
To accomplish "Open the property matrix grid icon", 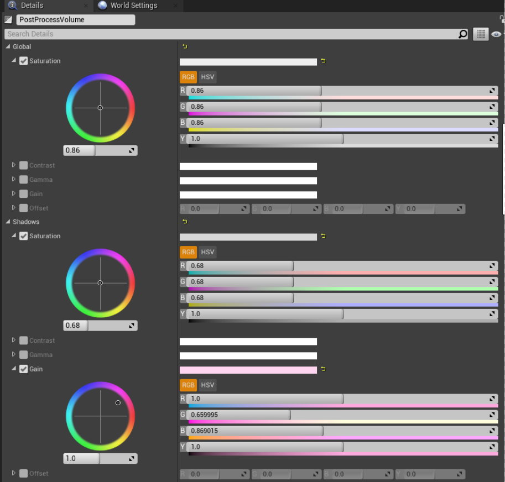I will (x=481, y=34).
